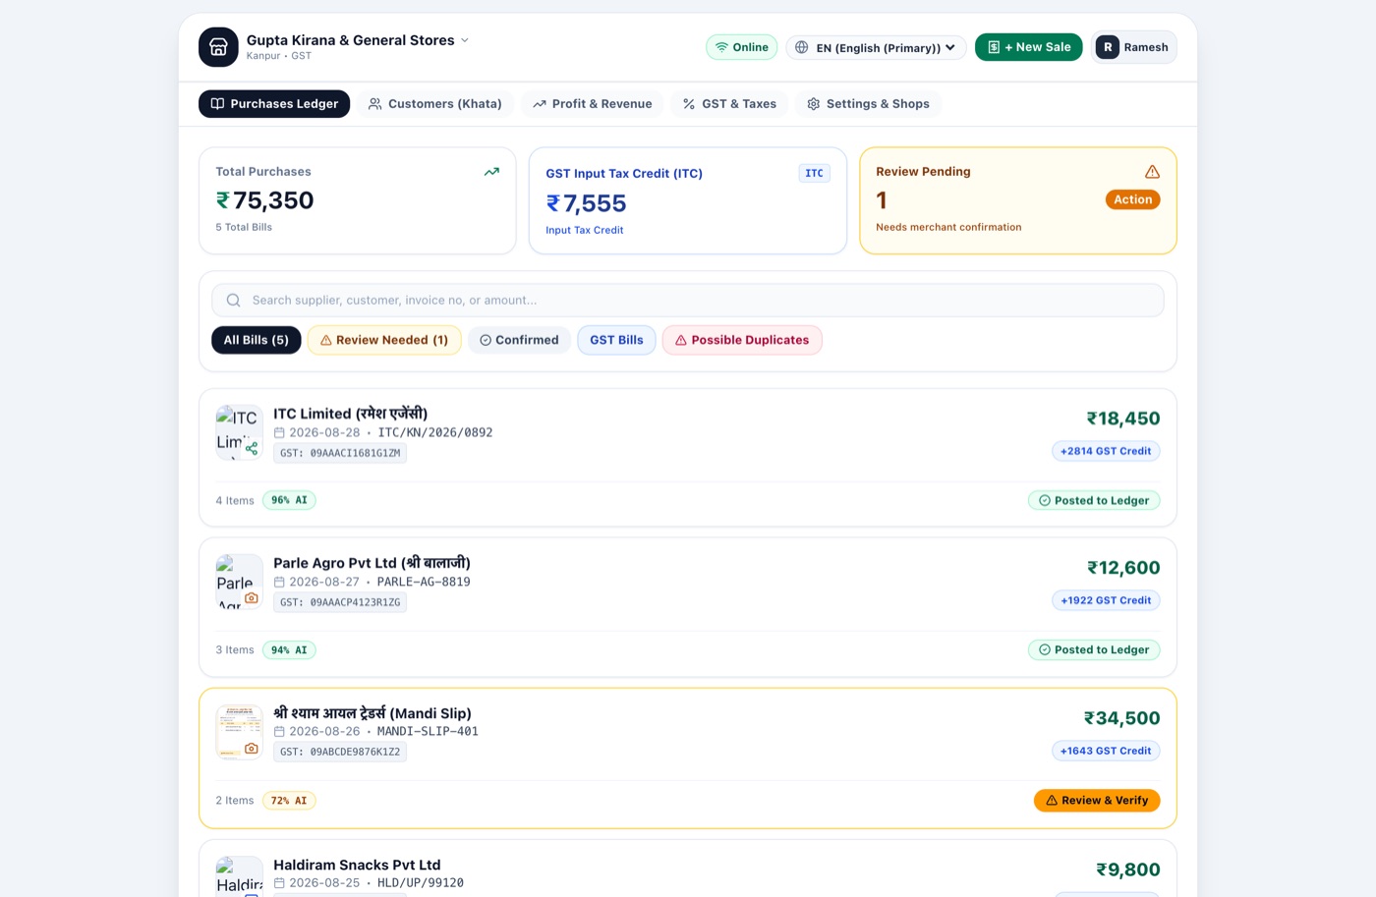Switch to the Purchases Ledger tab
Image resolution: width=1376 pixels, height=897 pixels.
(274, 104)
